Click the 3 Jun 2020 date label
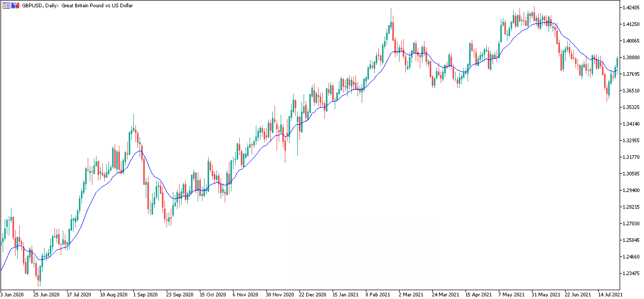The height and width of the screenshot is (299, 644). [x=13, y=294]
